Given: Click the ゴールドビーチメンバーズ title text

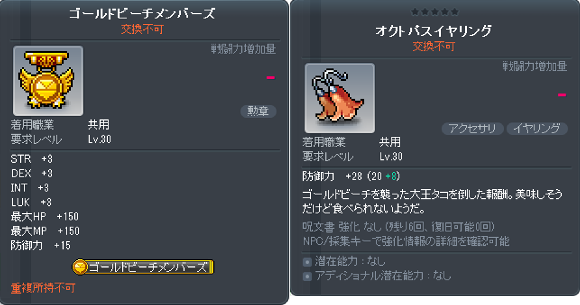Looking at the screenshot, I should point(142,13).
